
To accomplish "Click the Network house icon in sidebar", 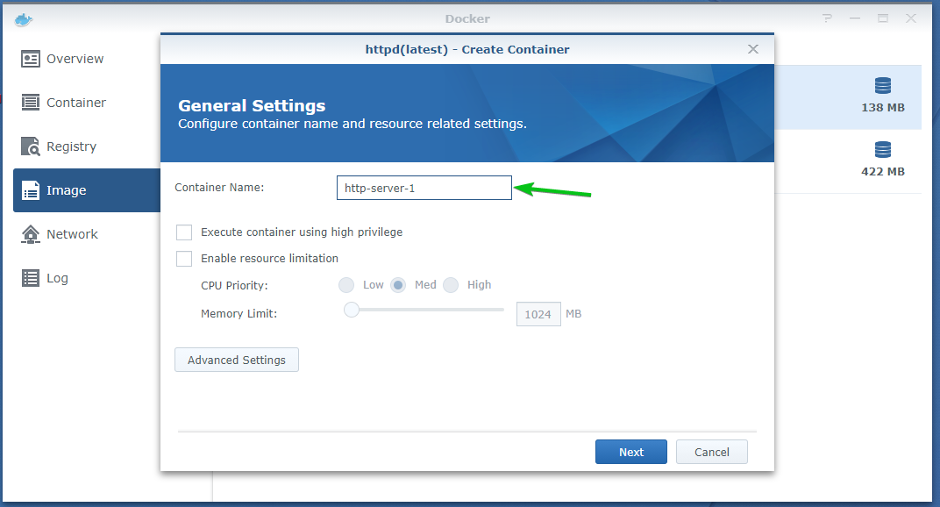I will point(31,234).
